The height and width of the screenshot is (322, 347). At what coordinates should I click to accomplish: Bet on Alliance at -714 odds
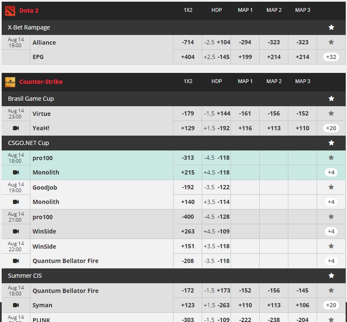click(188, 42)
